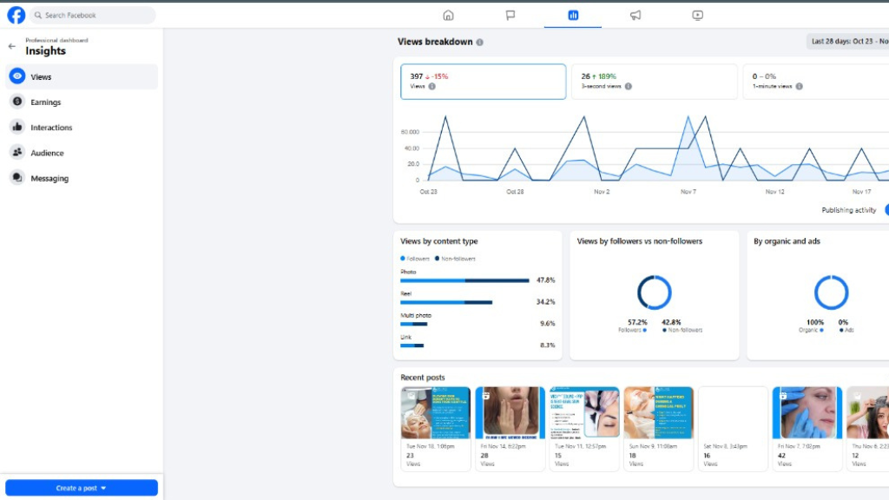This screenshot has width=889, height=500.
Task: Open the Video play icon tab
Action: [698, 15]
